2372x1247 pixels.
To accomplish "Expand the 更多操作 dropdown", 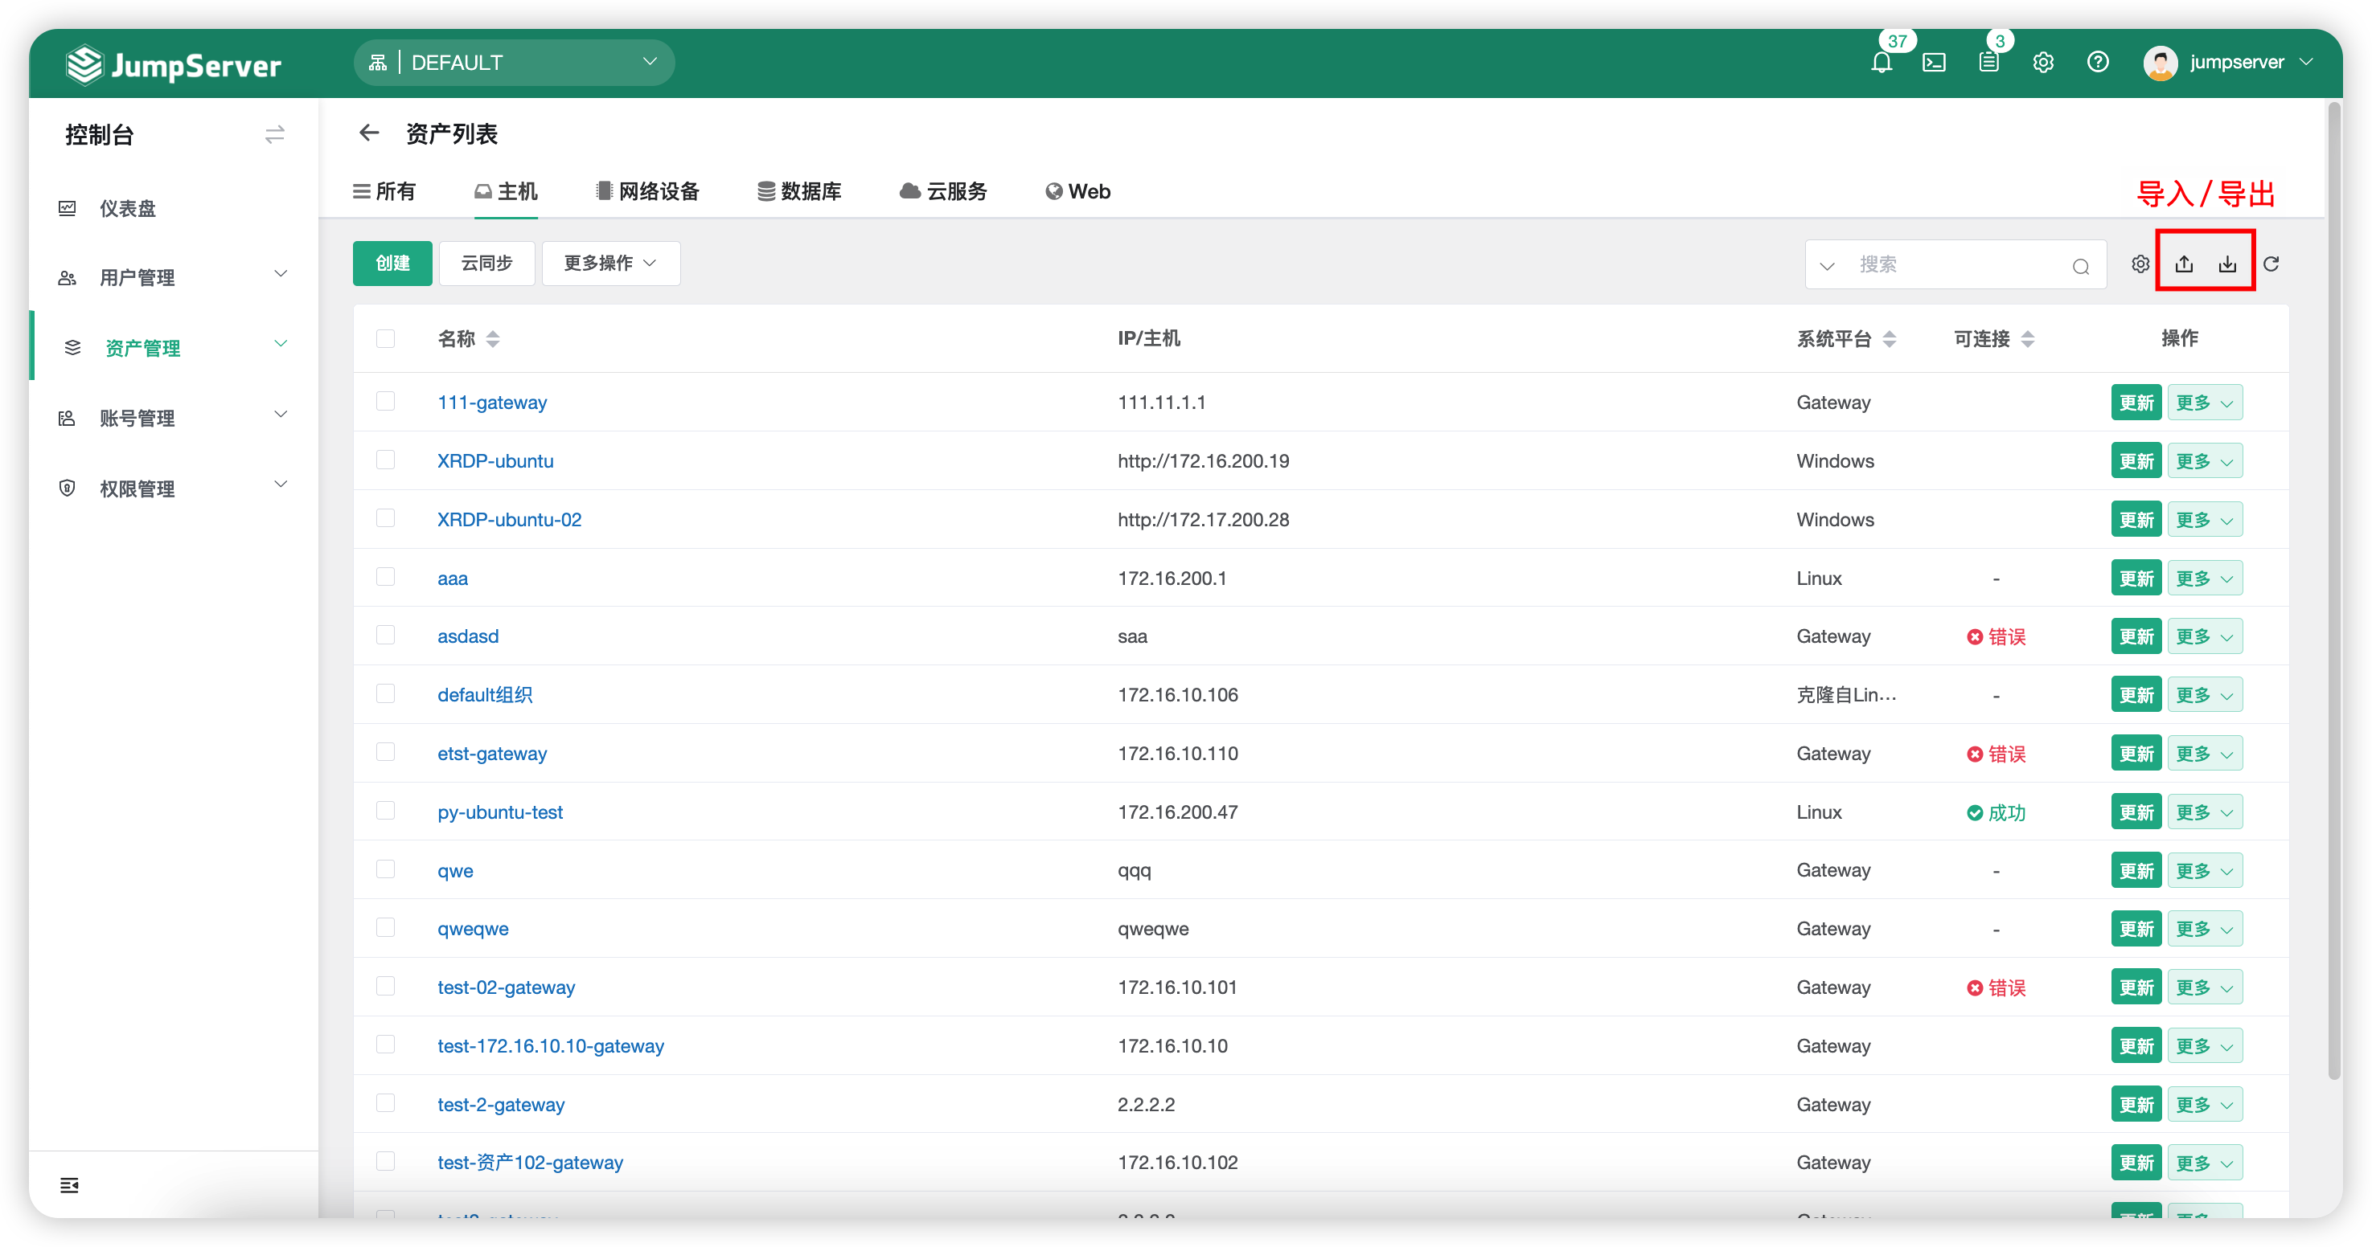I will 610,264.
